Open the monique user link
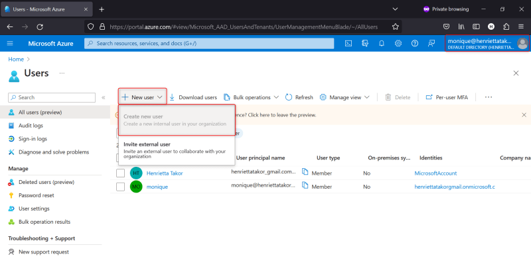531x278 pixels. [x=157, y=187]
